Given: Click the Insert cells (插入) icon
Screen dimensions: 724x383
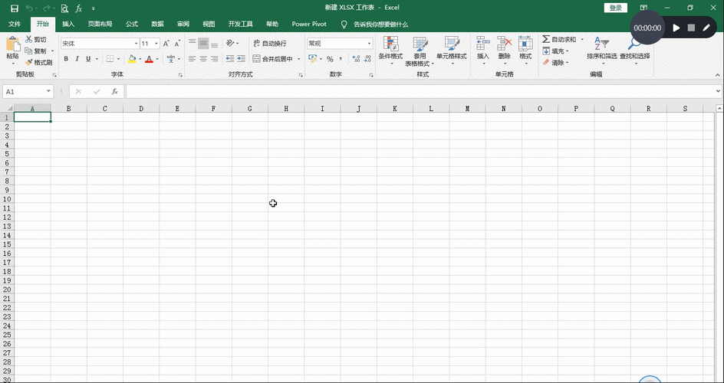Looking at the screenshot, I should point(483,44).
